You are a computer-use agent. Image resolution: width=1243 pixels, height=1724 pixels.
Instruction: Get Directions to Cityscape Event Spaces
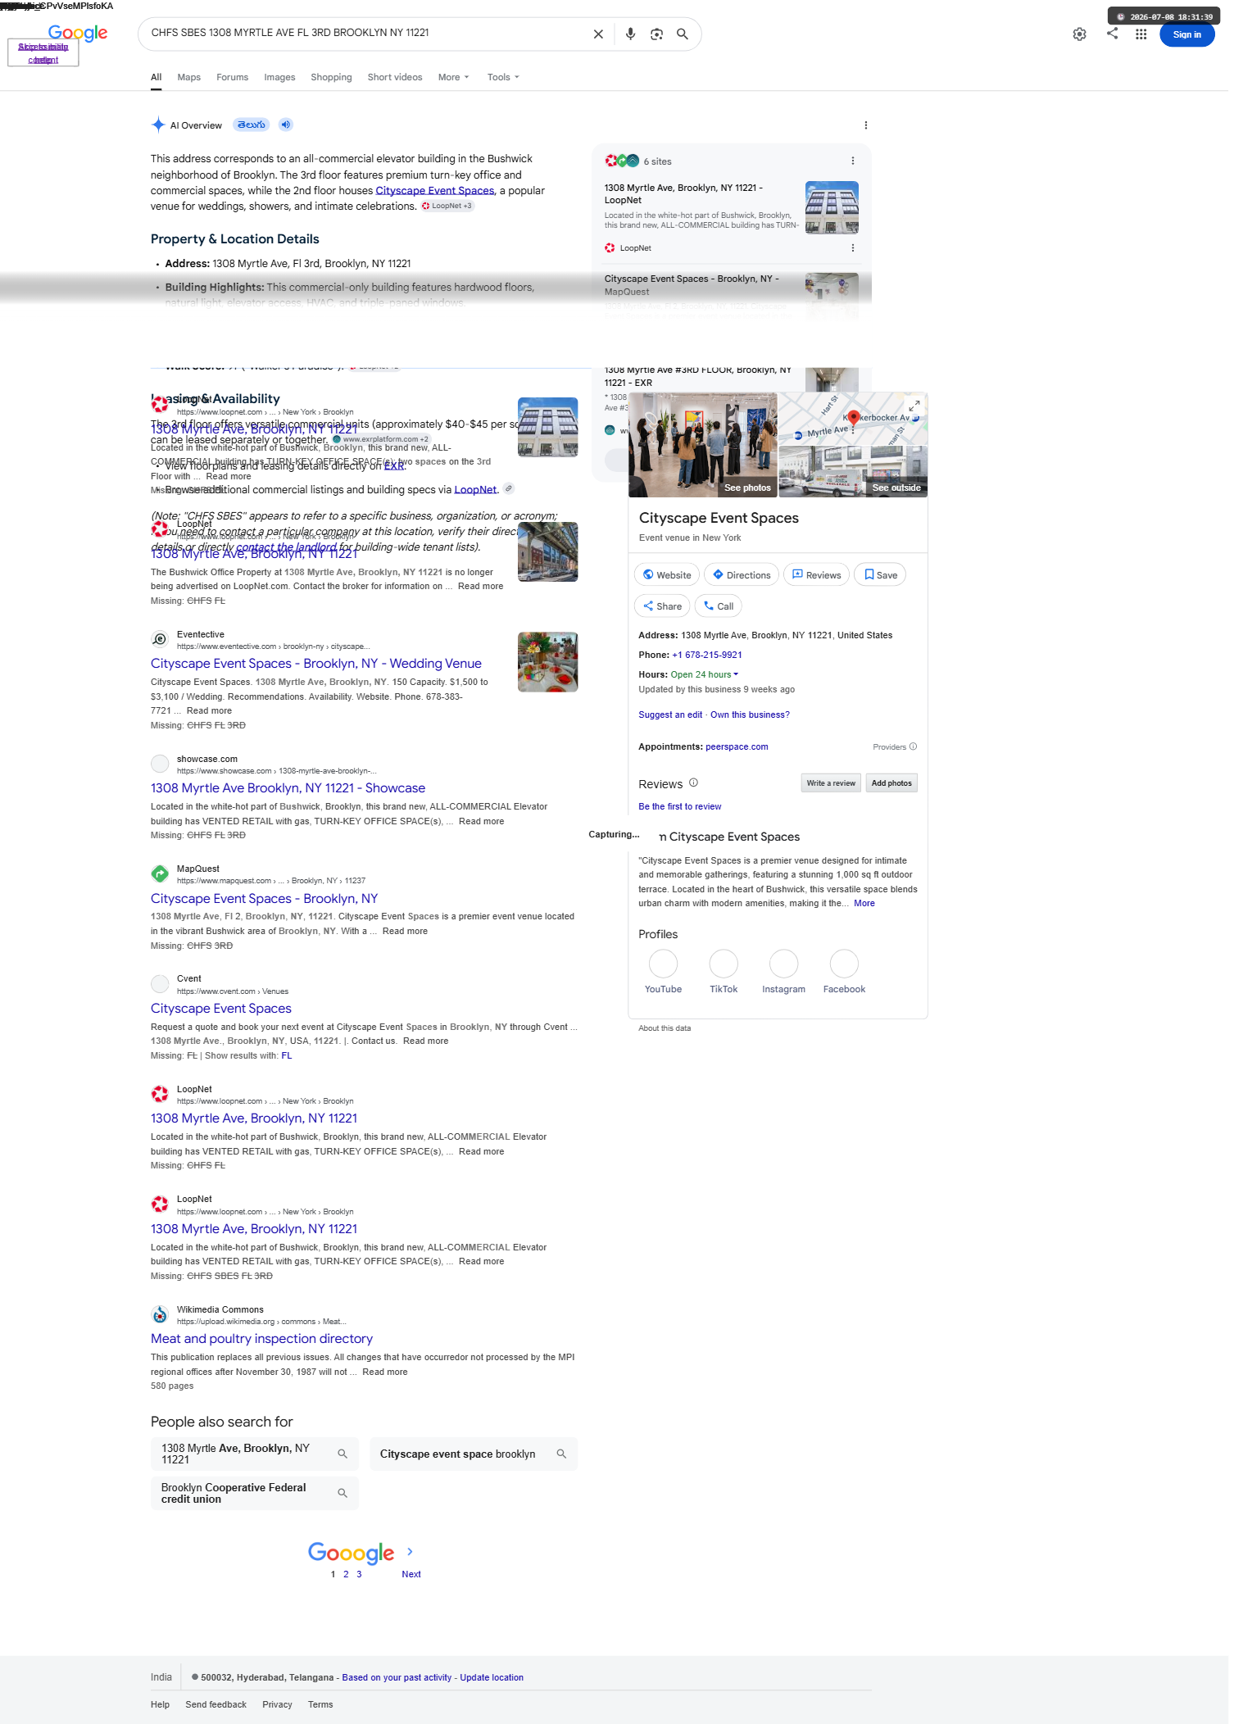pos(742,574)
